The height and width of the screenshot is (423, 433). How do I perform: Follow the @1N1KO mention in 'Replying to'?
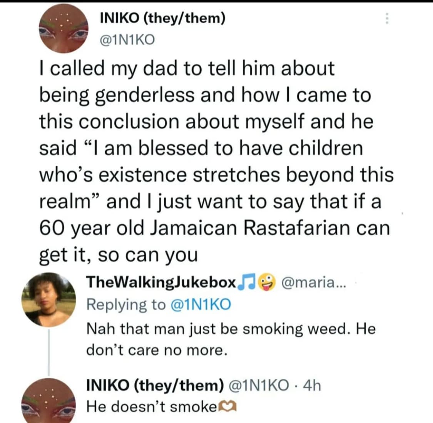[x=200, y=304]
